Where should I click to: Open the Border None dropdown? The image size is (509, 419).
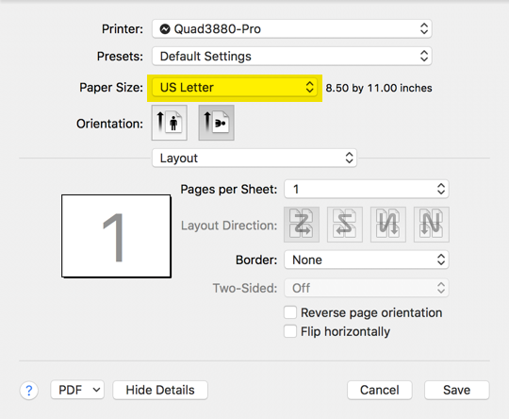click(367, 260)
